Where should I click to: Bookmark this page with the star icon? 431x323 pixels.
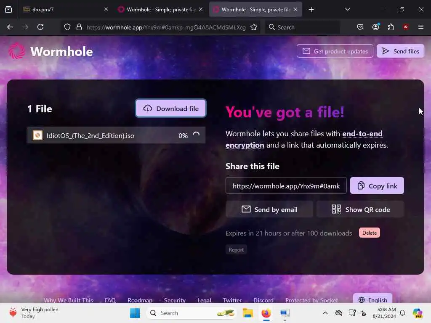(254, 27)
